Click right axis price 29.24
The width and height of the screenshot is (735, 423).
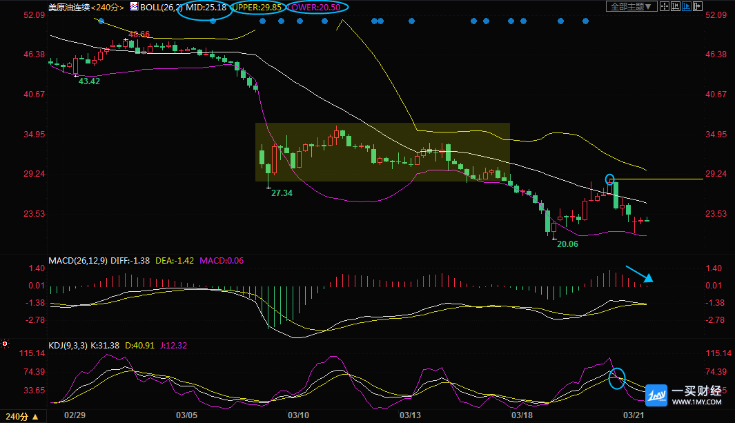[716, 174]
